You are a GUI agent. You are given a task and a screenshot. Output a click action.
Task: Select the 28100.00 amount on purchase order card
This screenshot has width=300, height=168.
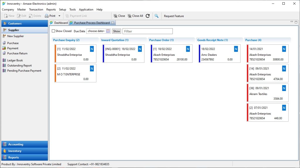(182, 60)
